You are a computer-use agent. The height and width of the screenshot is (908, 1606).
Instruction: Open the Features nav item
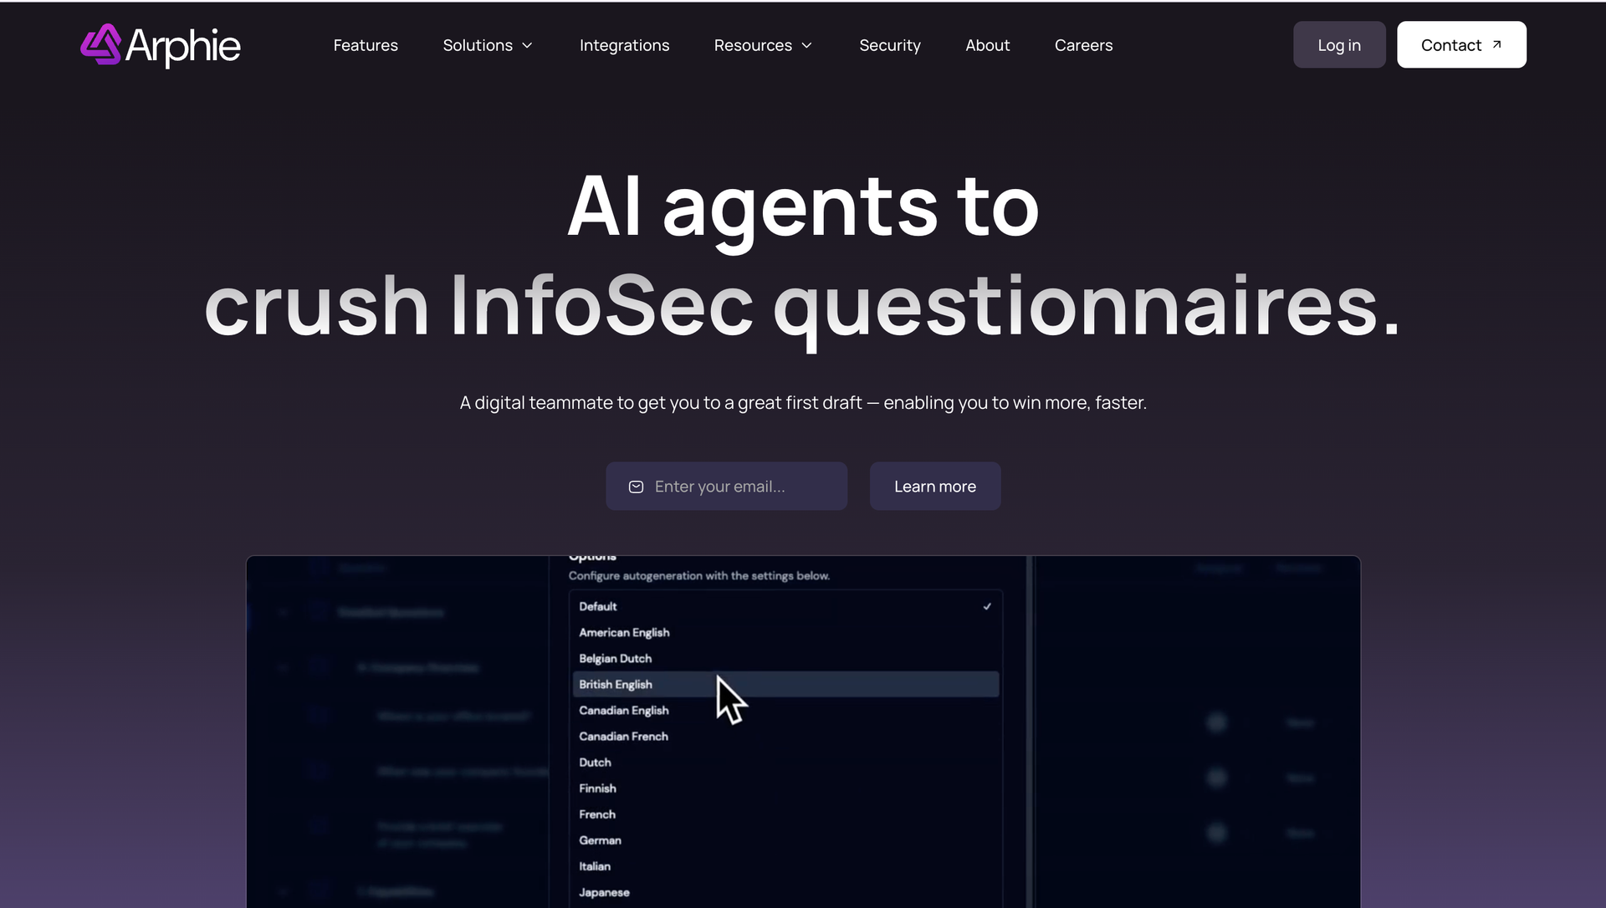[x=366, y=45]
